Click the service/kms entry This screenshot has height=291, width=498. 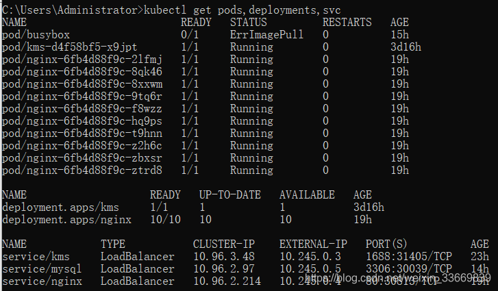point(33,256)
